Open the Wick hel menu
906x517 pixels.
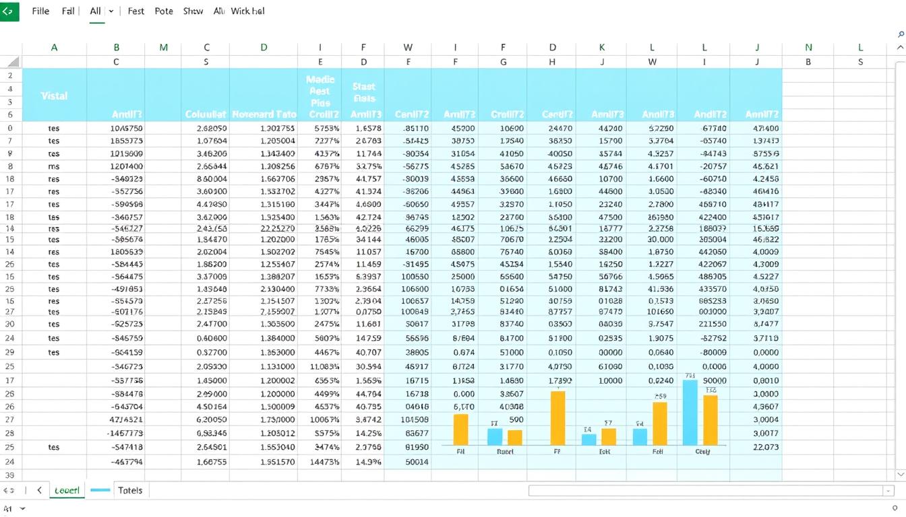click(x=247, y=11)
